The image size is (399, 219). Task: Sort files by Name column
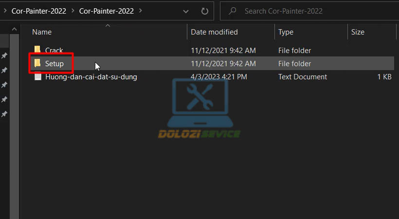click(42, 32)
